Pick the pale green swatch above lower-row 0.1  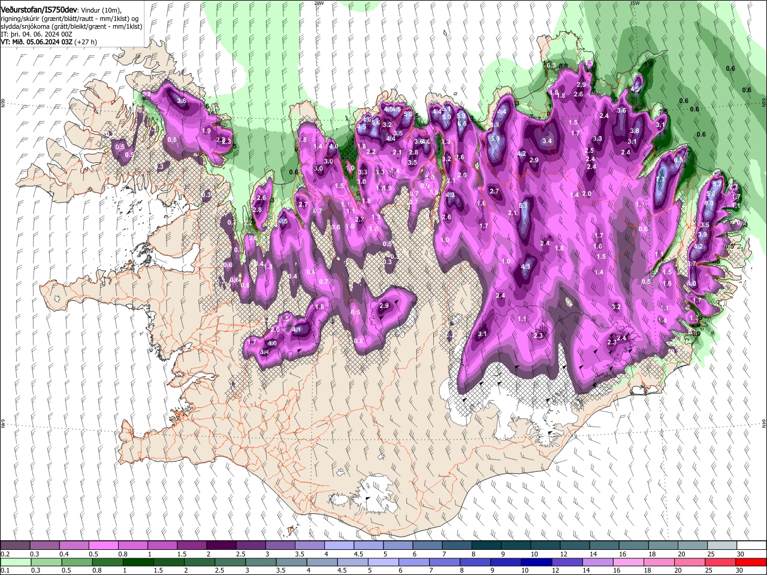[15, 562]
